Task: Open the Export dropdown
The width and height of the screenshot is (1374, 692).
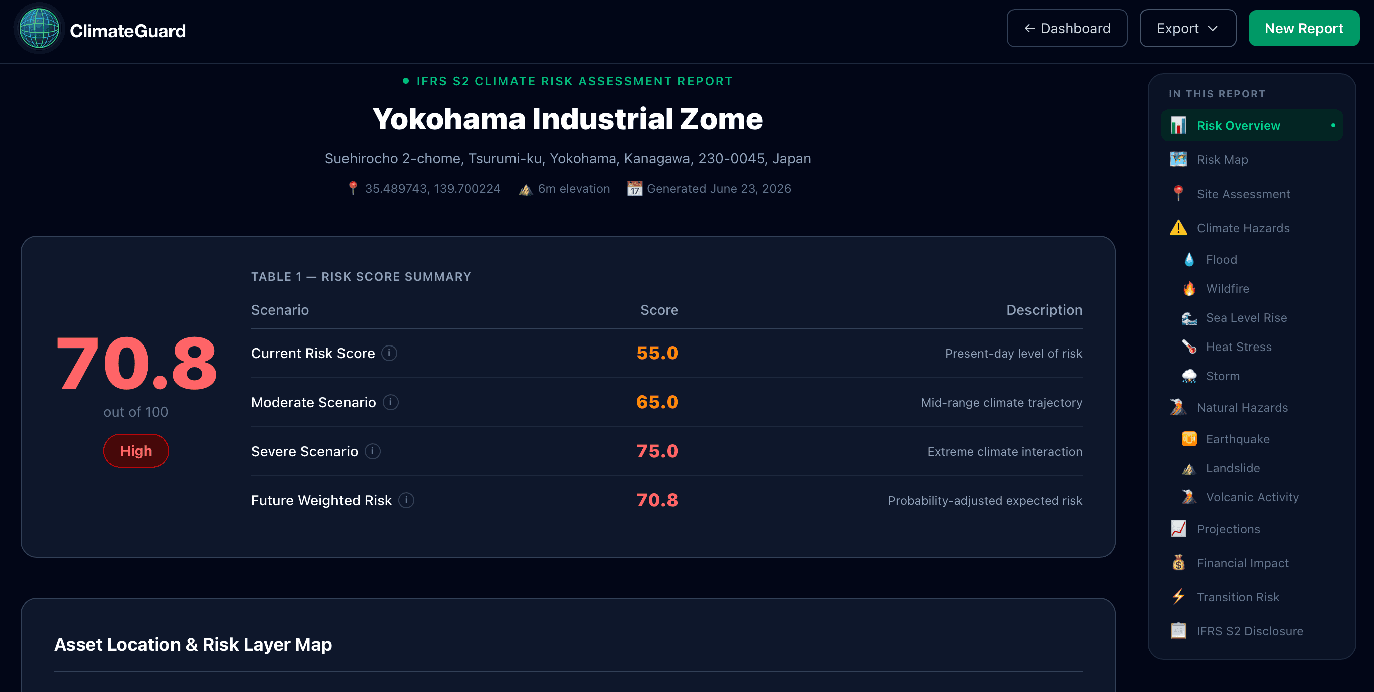Action: click(x=1187, y=28)
